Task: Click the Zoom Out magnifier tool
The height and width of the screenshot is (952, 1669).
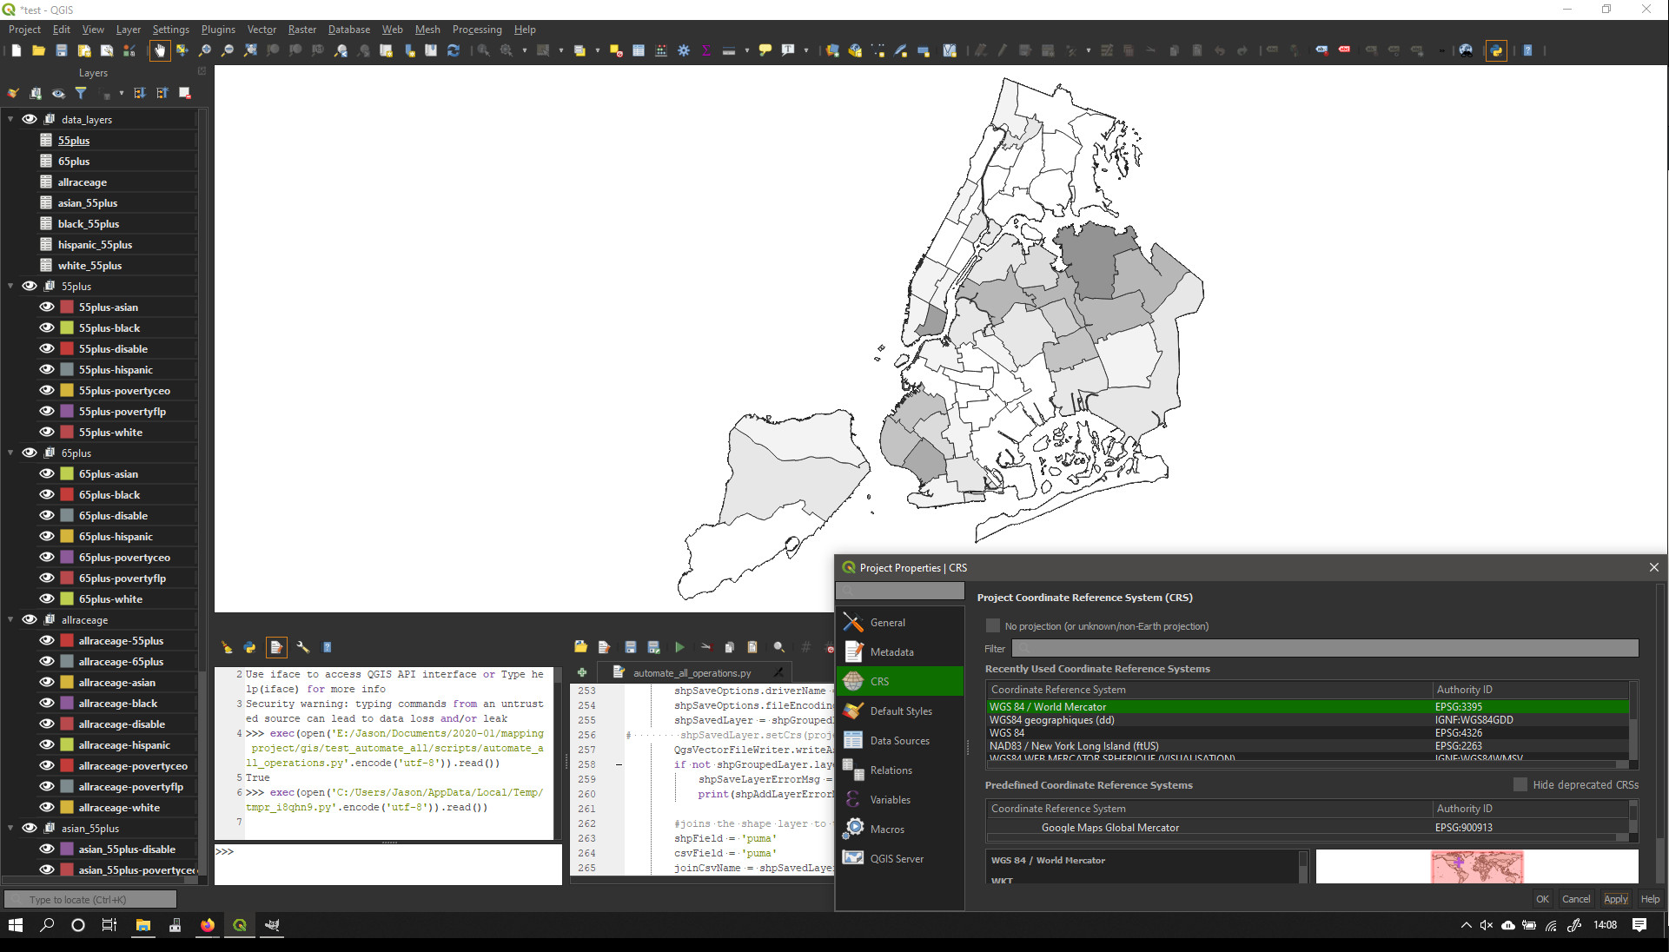Action: [x=228, y=50]
